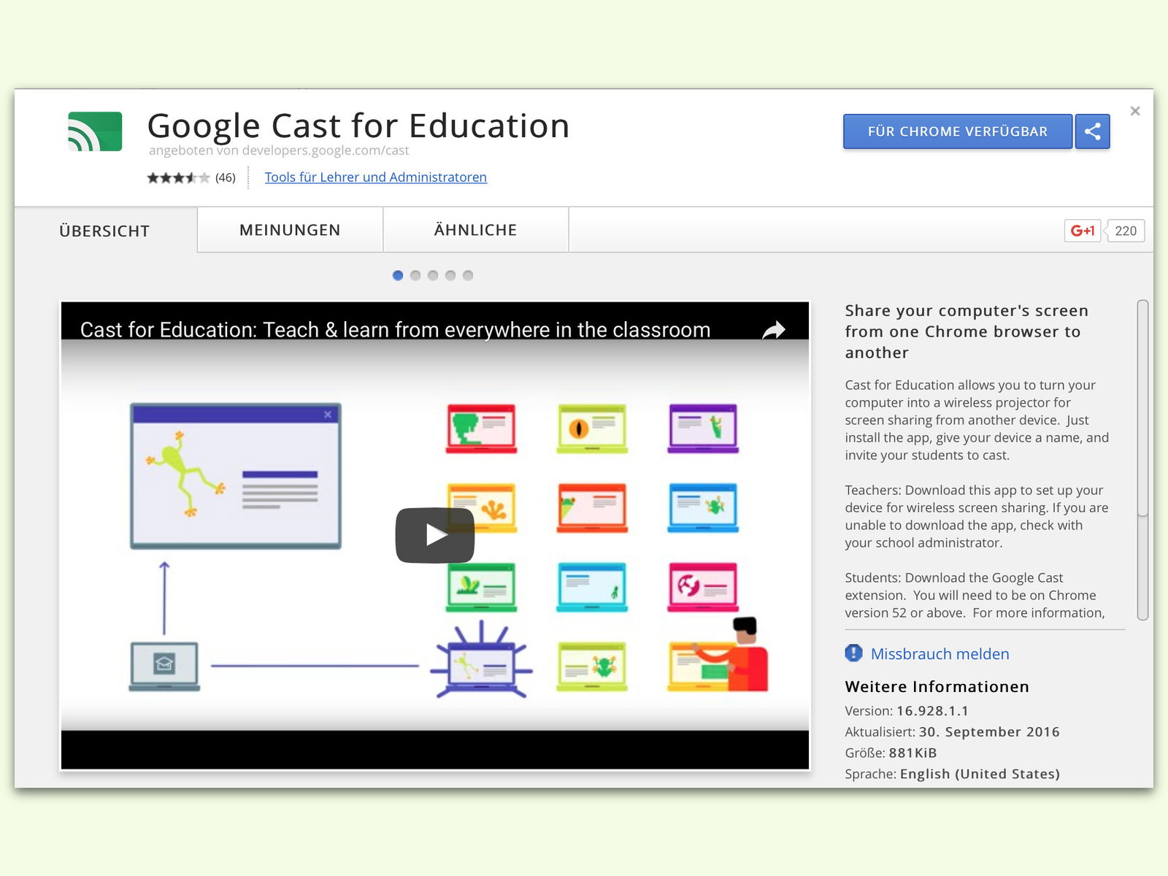Close the app details dialog
The height and width of the screenshot is (876, 1168).
(1135, 111)
